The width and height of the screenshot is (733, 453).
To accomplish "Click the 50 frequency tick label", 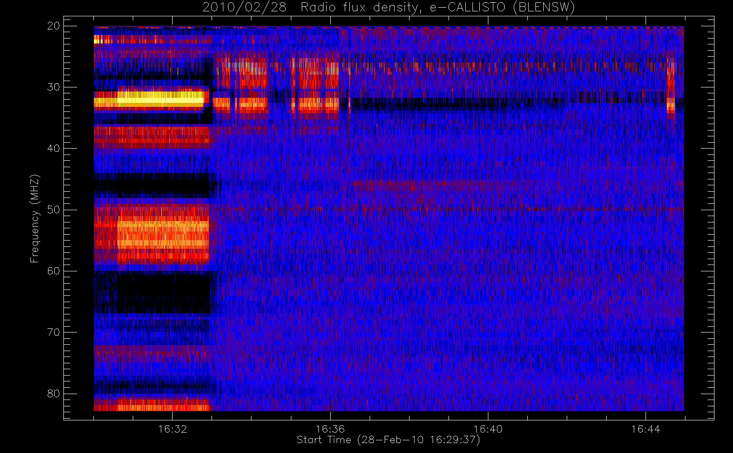I will 53,210.
